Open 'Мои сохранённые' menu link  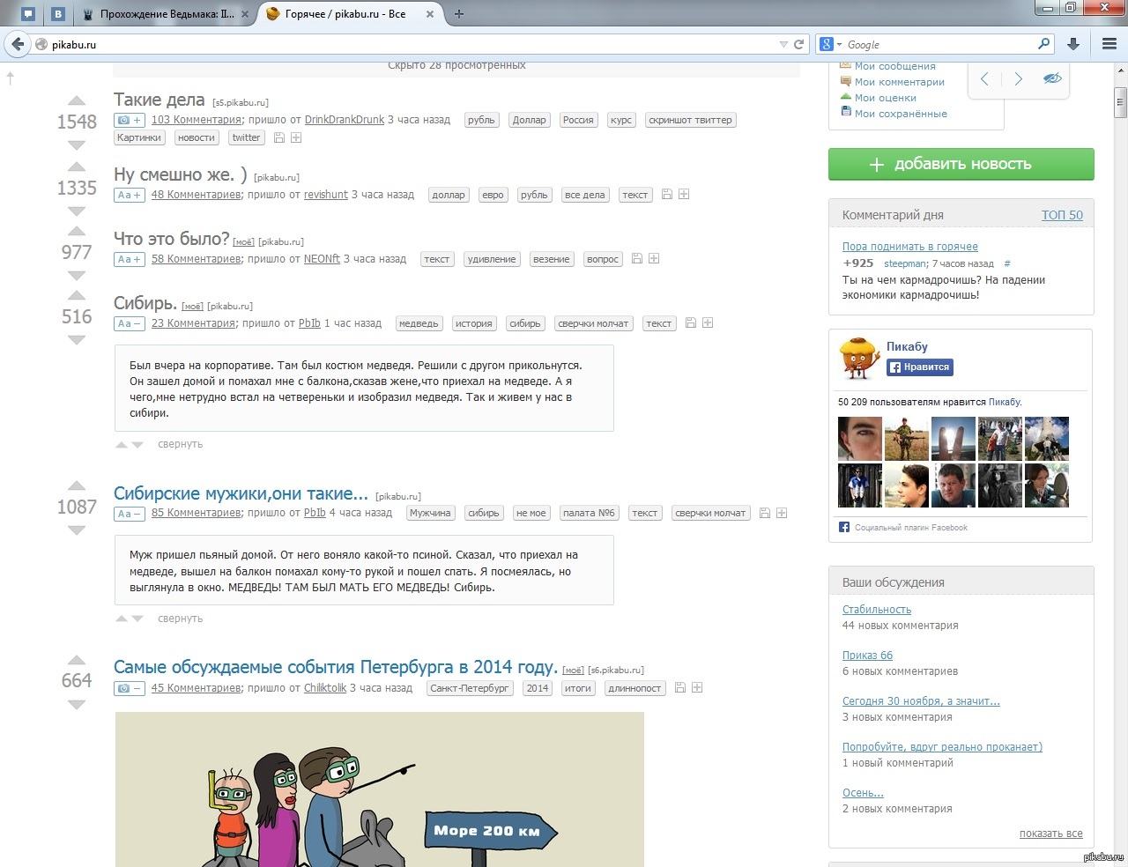901,114
